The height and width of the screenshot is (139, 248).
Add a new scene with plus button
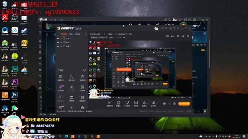(x=86, y=34)
